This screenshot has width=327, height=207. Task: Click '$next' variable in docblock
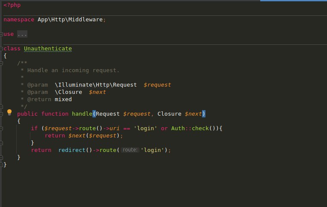98,92
